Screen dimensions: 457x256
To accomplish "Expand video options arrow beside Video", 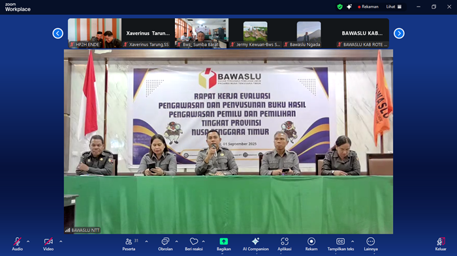I will (61, 242).
